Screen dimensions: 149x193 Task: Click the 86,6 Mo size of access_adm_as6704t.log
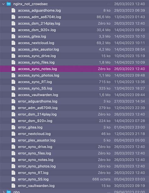[103, 17]
